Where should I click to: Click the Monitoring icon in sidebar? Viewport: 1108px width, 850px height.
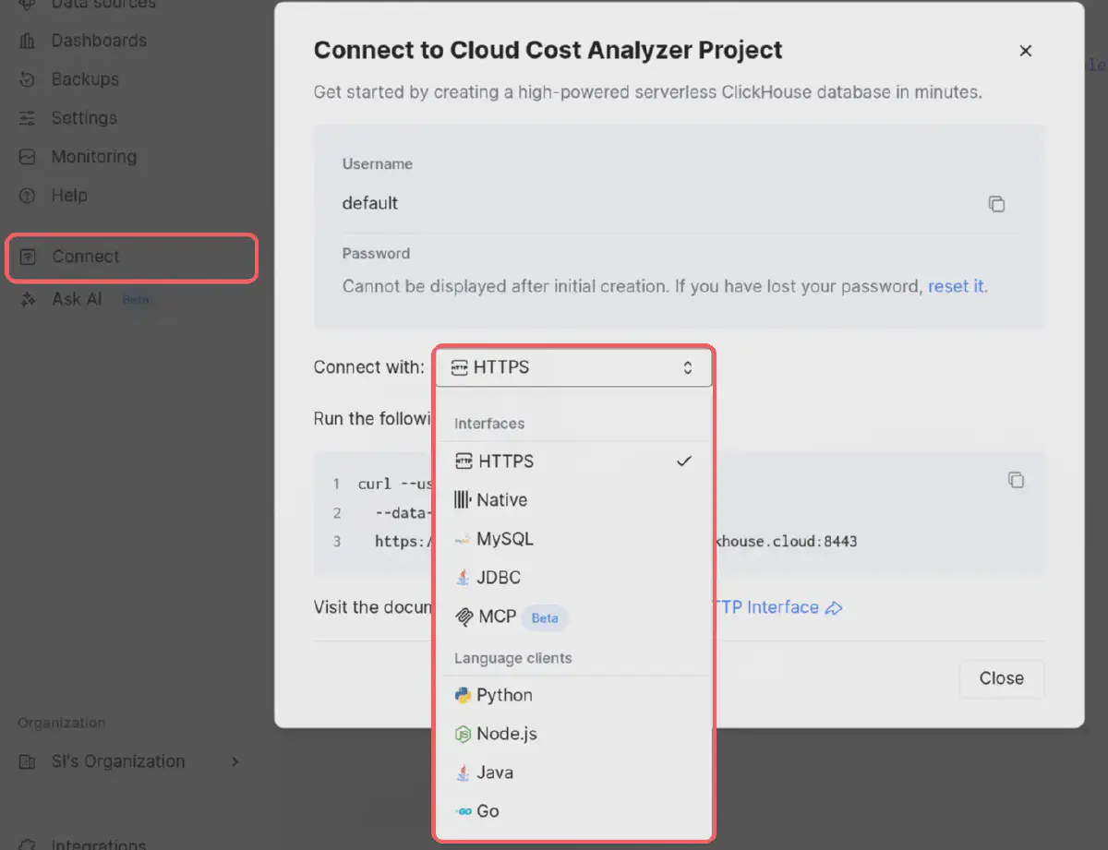28,157
